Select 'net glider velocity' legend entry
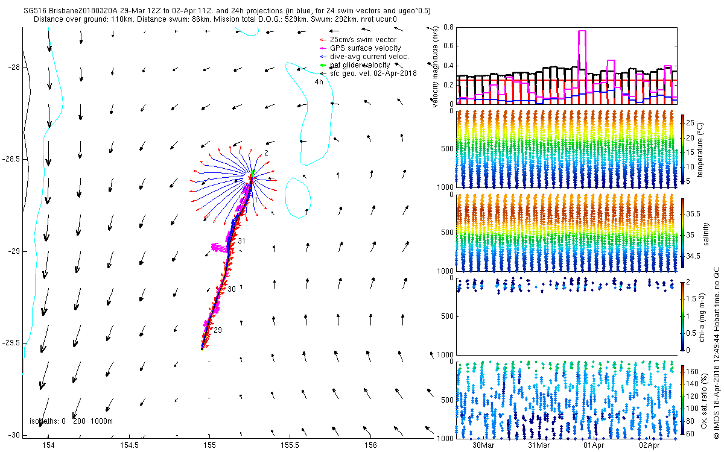This screenshot has height=452, width=724. (358, 64)
